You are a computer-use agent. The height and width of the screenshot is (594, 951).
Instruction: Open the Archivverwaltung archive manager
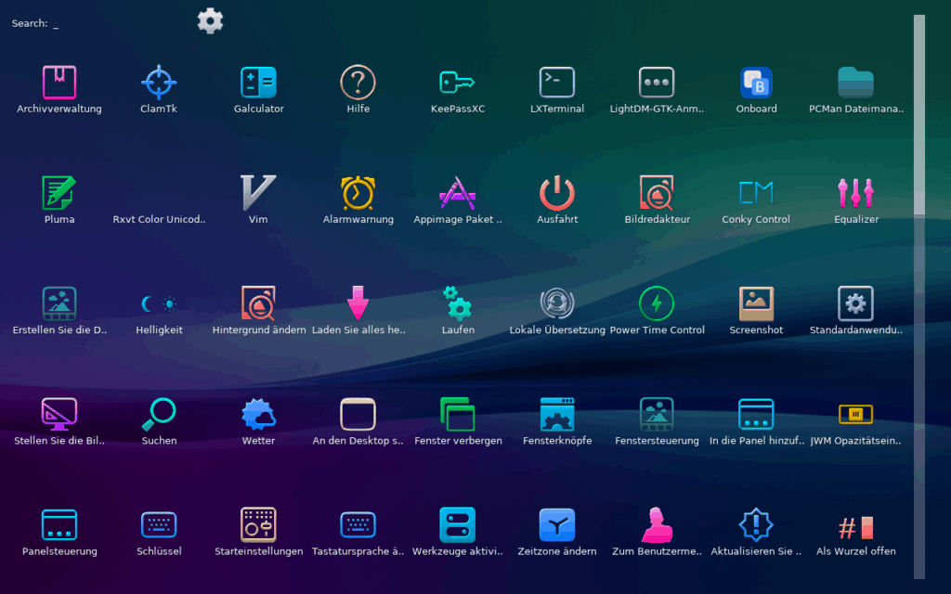[59, 84]
